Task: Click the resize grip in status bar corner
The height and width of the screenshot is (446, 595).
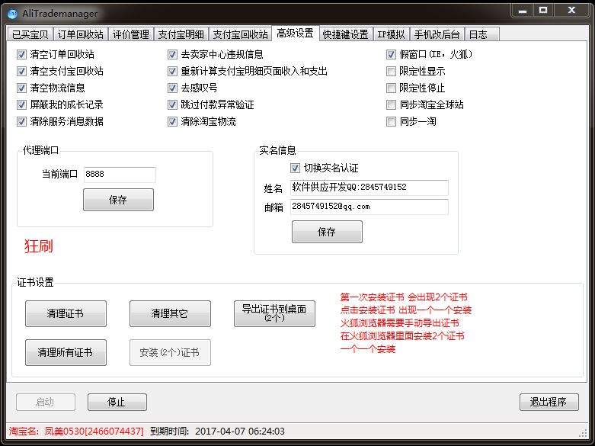Action: tap(584, 433)
